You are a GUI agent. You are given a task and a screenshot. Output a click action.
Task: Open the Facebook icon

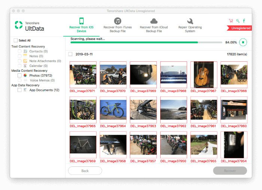click(244, 21)
